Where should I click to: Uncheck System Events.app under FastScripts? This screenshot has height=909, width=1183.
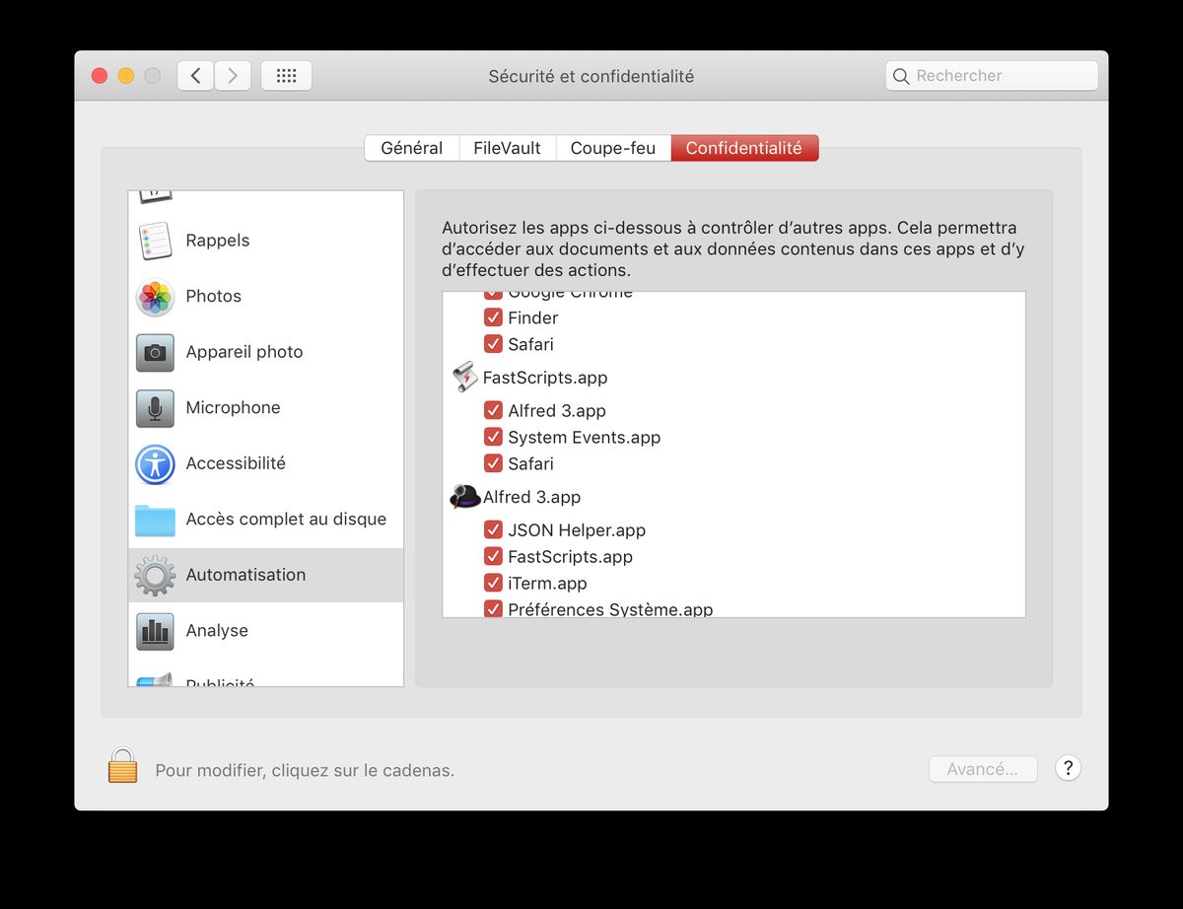click(x=493, y=437)
